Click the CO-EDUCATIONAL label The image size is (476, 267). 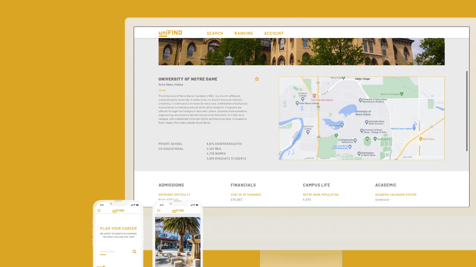tap(171, 149)
